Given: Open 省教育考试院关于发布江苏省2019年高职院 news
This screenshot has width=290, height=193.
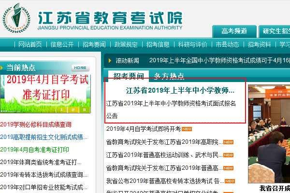Looking at the screenshot, I should [x=164, y=142].
